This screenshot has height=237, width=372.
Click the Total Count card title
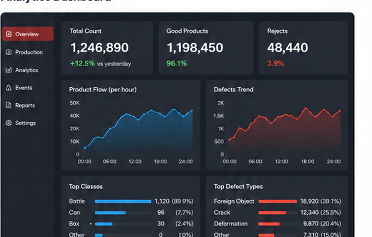(x=86, y=31)
